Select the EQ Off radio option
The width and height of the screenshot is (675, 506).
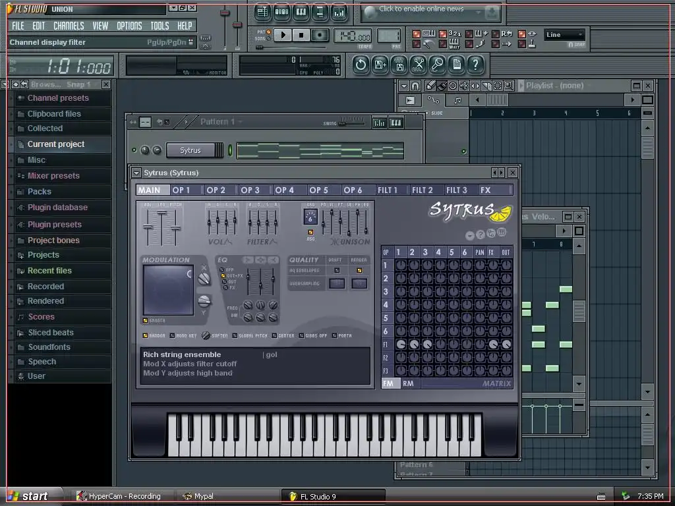(222, 269)
